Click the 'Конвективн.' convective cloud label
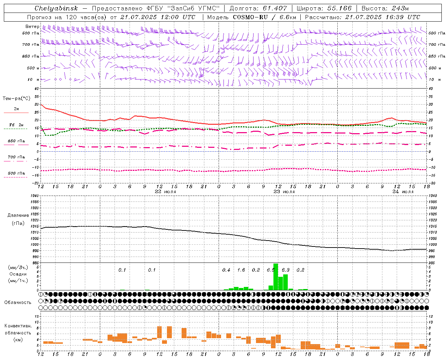Viewport: 447px width, 357px height. (x=18, y=326)
